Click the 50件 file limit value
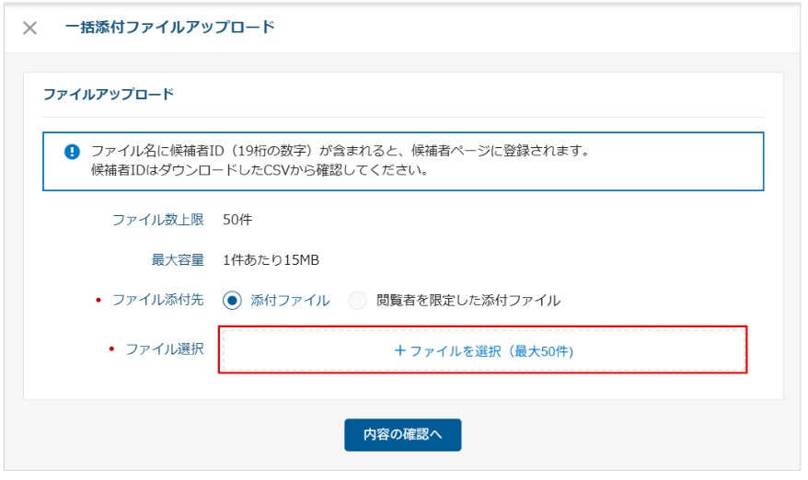The height and width of the screenshot is (480, 808). tap(237, 221)
